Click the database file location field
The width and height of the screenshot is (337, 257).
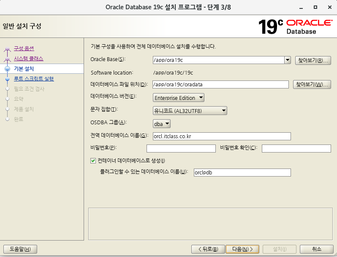(220, 84)
